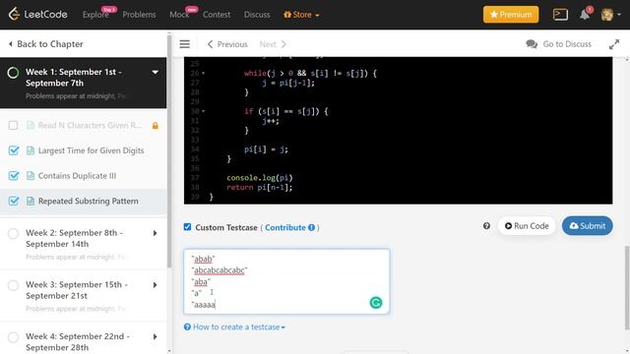630x354 pixels.
Task: Toggle fullscreen expand arrows icon
Action: [x=614, y=44]
